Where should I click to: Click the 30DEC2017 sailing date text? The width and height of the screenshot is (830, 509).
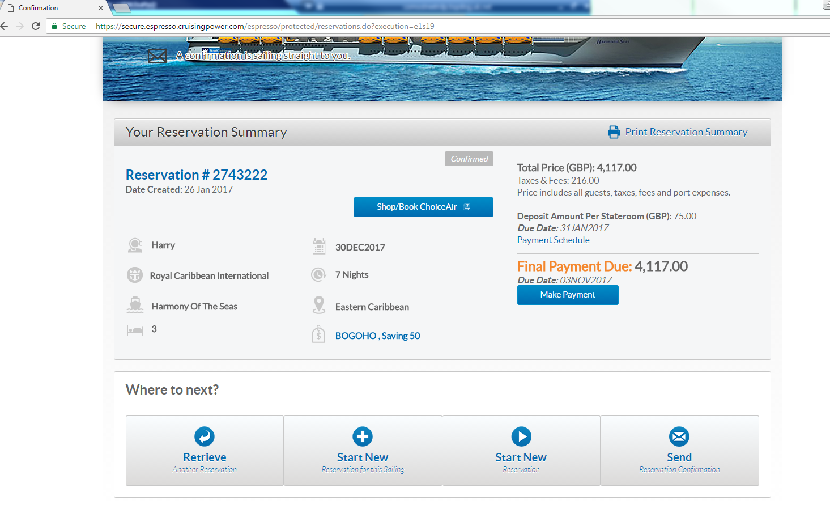coord(360,247)
